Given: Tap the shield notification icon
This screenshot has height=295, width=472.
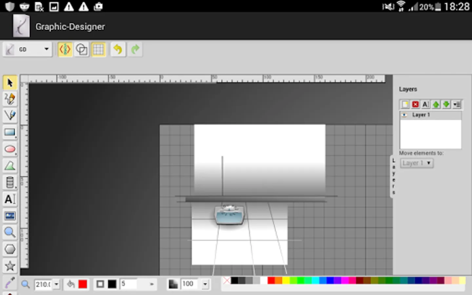Looking at the screenshot, I should (10, 6).
